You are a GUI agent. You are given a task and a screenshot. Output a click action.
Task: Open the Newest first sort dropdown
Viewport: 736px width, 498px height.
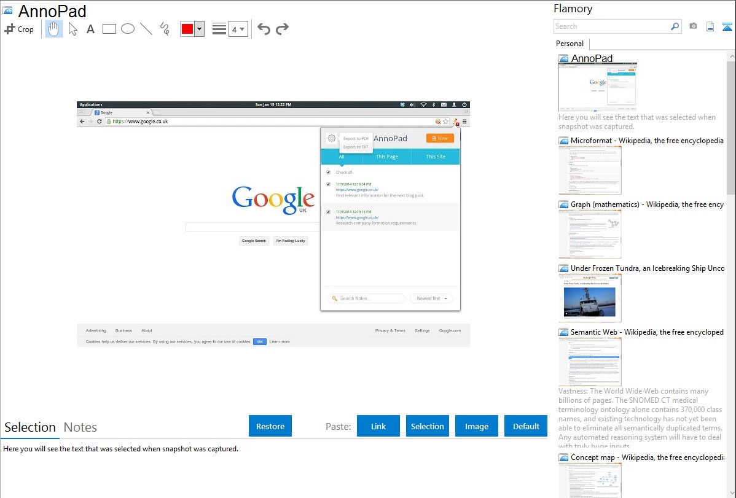432,298
